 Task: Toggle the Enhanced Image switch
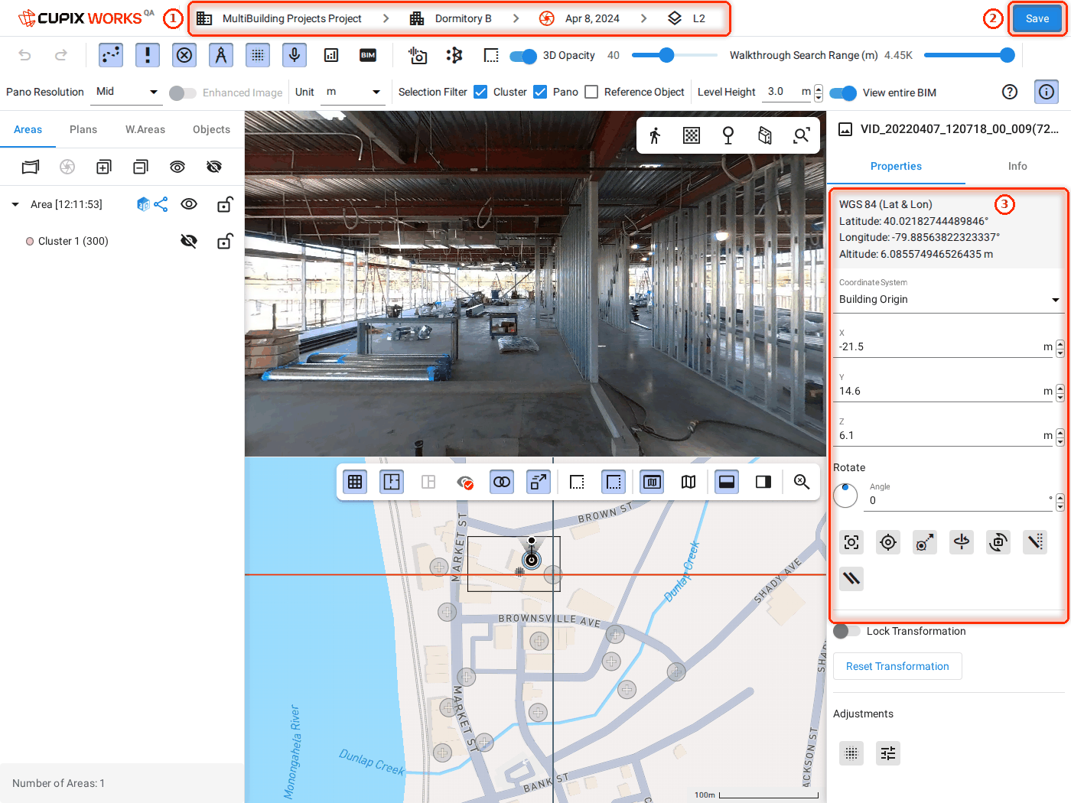coord(183,93)
